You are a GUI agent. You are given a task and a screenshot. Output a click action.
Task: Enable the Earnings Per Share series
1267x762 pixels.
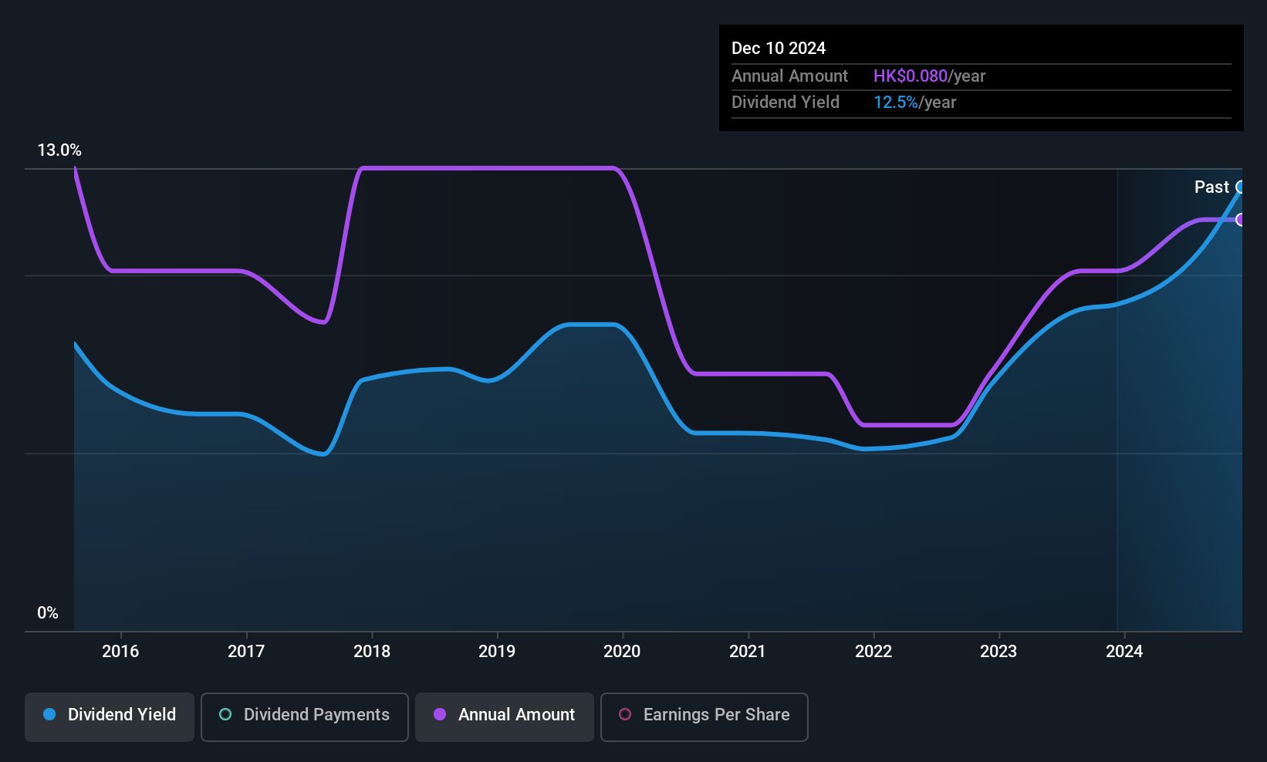pos(704,717)
